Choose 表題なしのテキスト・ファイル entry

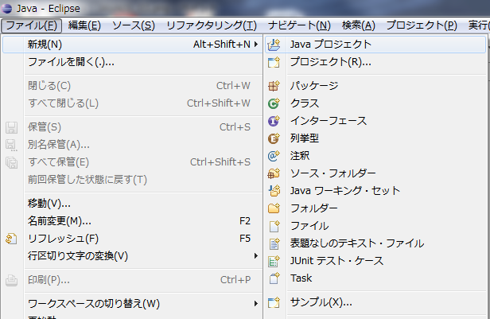(x=376, y=243)
